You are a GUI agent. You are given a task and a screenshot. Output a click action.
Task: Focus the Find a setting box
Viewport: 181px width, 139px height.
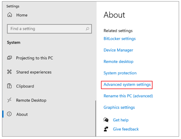tap(49, 29)
